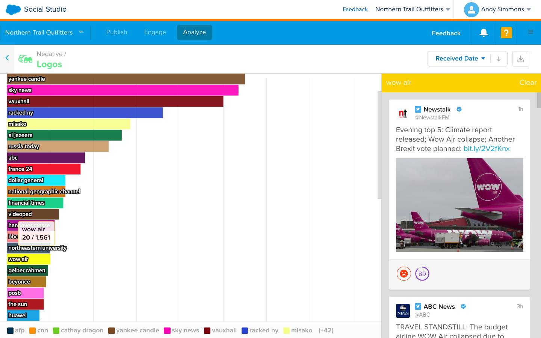This screenshot has height=338, width=541.
Task: Toggle misako legend item
Action: pos(298,330)
